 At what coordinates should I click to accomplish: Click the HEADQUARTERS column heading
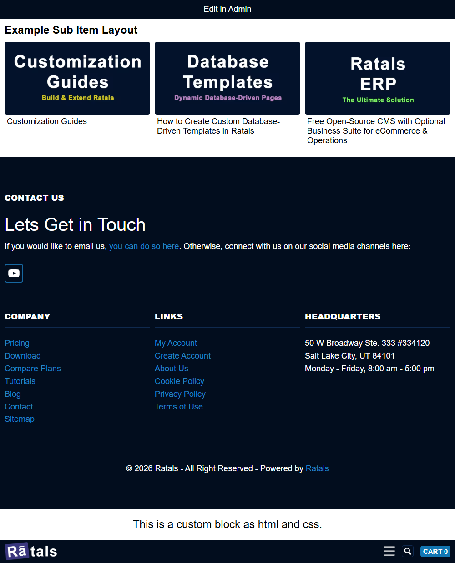tap(343, 316)
